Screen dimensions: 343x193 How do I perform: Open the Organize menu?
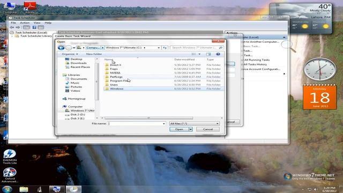pos(70,54)
